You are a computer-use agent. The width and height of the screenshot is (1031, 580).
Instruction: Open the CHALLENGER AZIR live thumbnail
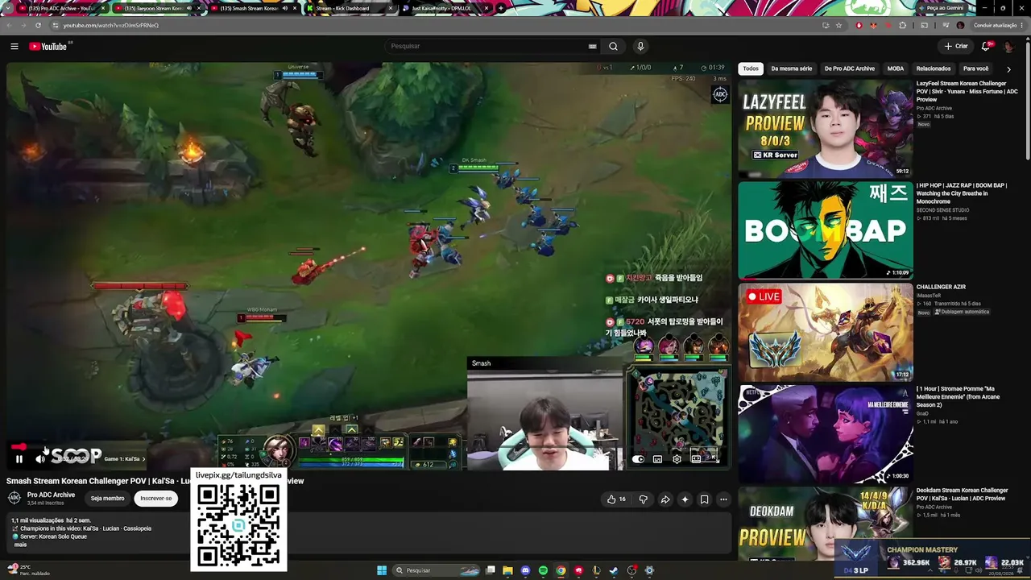click(826, 332)
